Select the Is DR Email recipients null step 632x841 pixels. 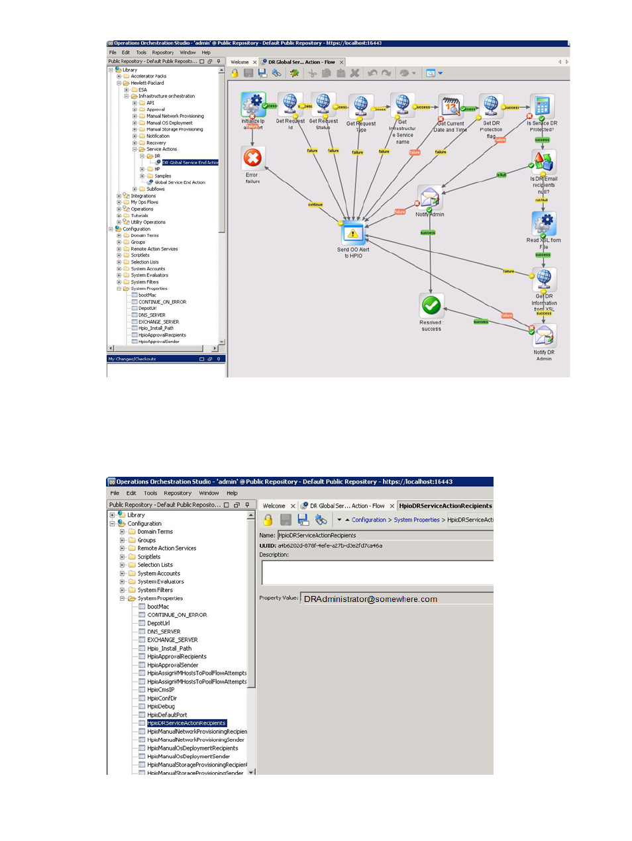pos(544,162)
